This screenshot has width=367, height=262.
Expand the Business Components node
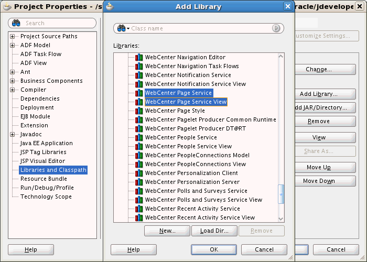pyautogui.click(x=13, y=81)
